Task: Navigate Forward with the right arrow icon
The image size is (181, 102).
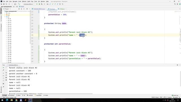Action: (x=12, y=4)
